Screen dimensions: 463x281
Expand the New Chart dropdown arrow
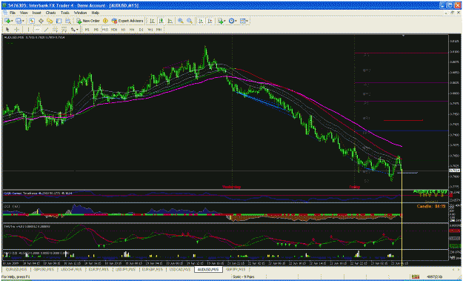[x=12, y=21]
